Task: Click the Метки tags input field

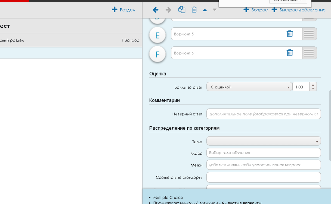Action: tap(263, 165)
